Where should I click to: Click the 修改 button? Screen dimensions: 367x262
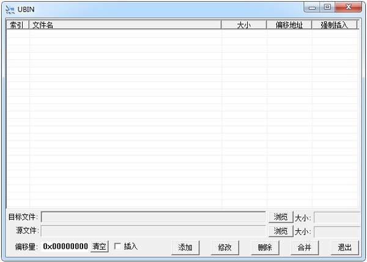[x=224, y=247]
